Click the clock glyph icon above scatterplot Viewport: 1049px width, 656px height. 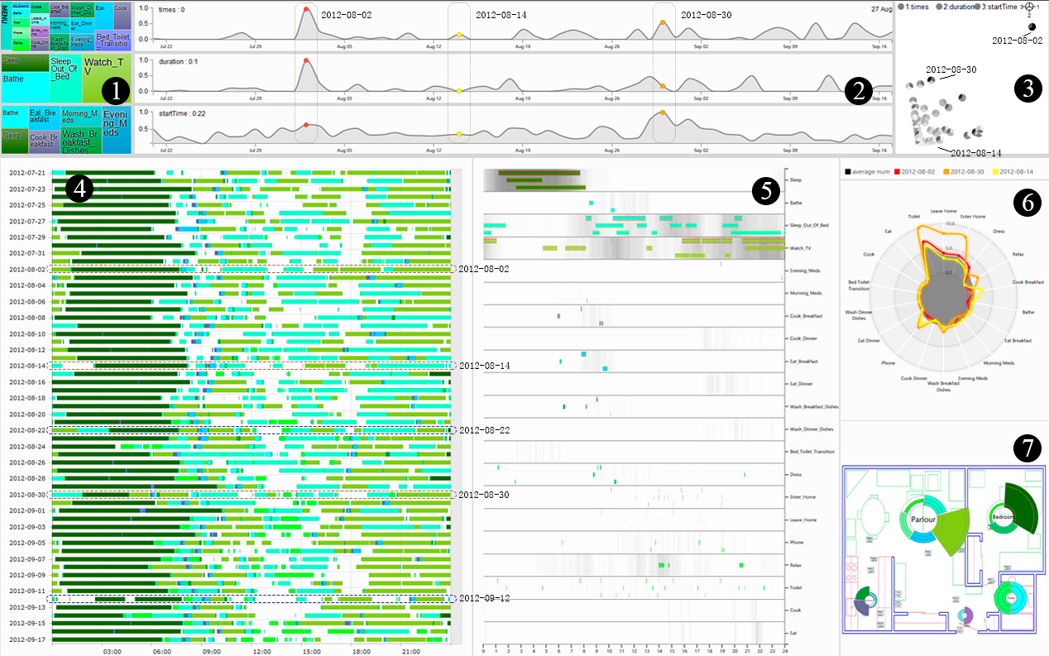[x=1030, y=7]
